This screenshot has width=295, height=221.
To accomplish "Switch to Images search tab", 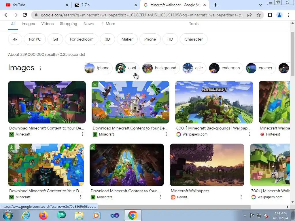I will click(x=28, y=24).
